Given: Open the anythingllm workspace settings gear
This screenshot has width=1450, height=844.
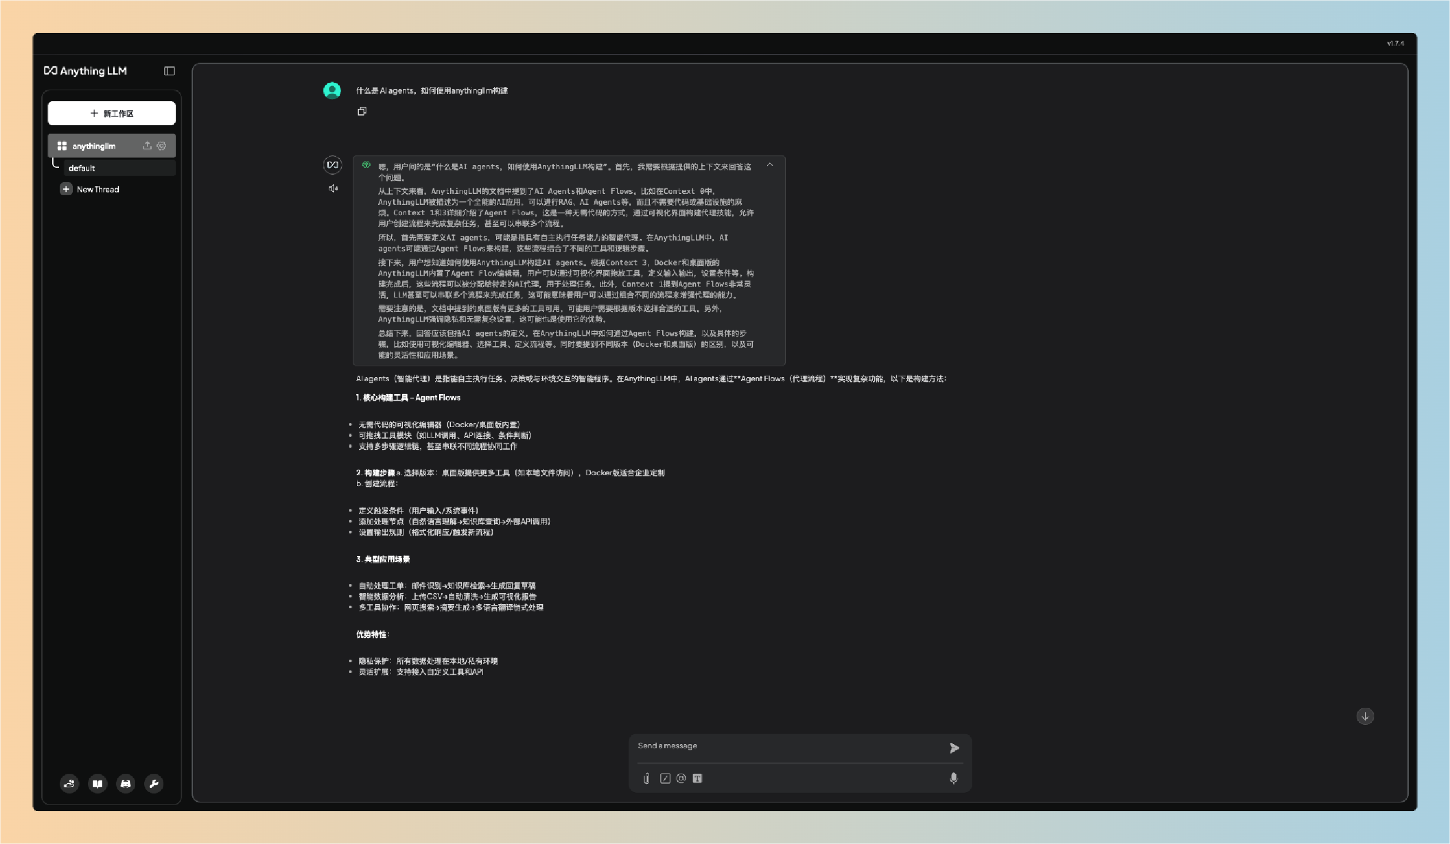Looking at the screenshot, I should [162, 145].
